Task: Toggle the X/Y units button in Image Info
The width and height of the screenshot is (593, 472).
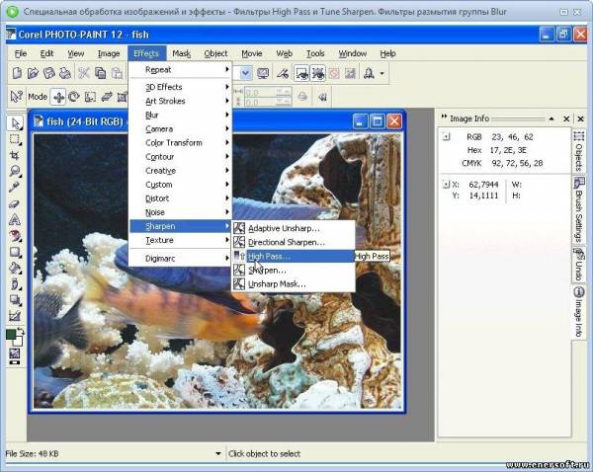Action: (447, 185)
